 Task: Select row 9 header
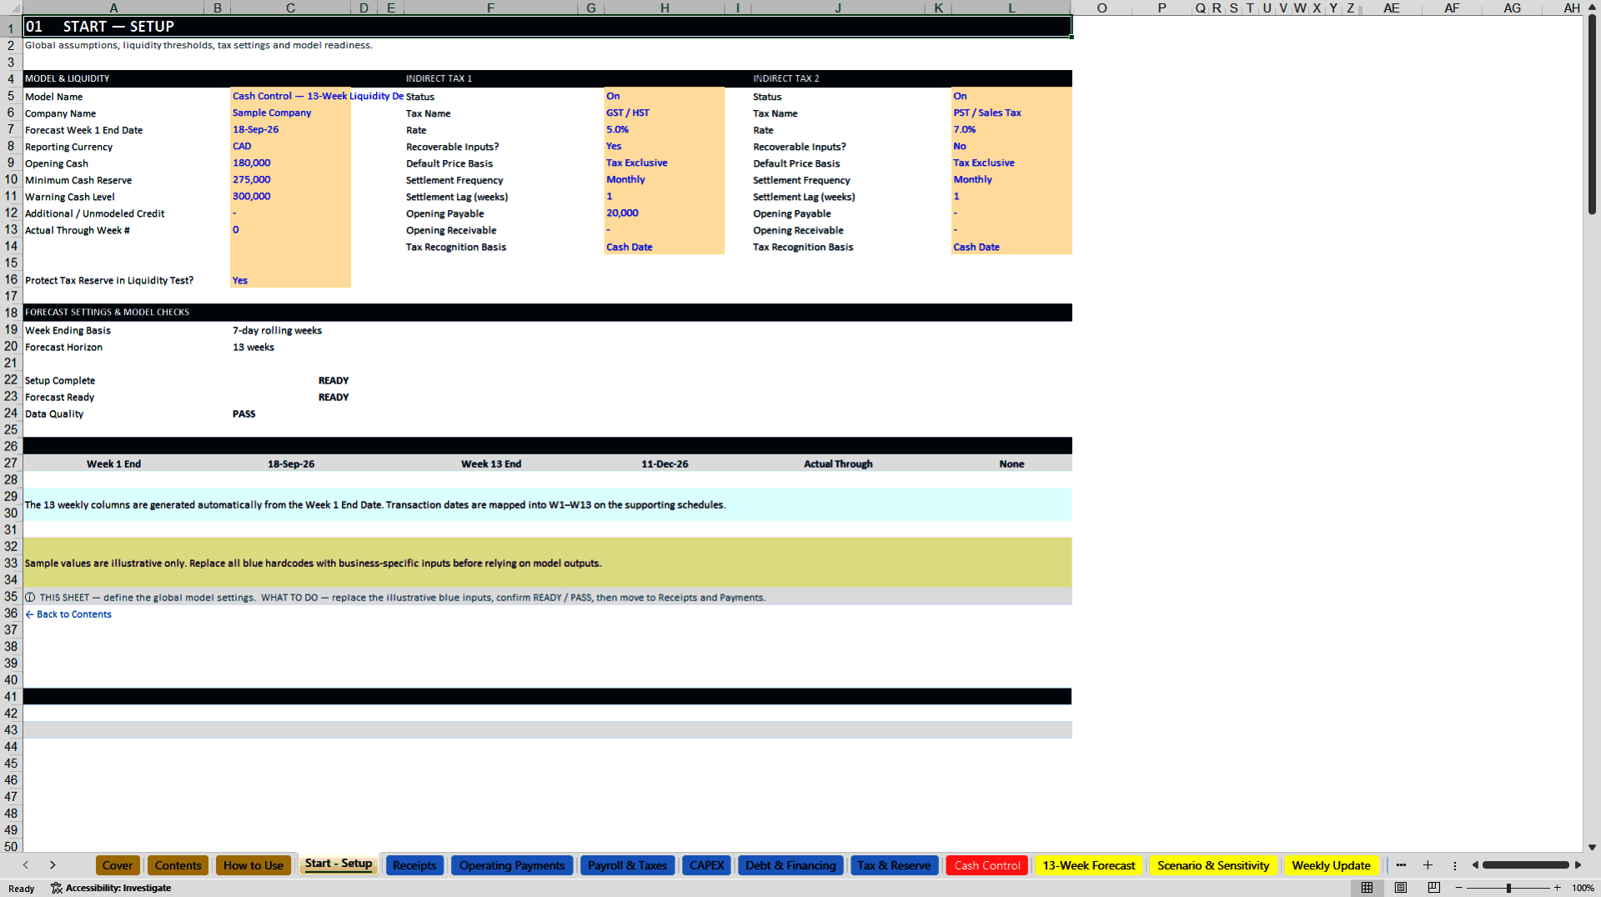click(x=11, y=163)
